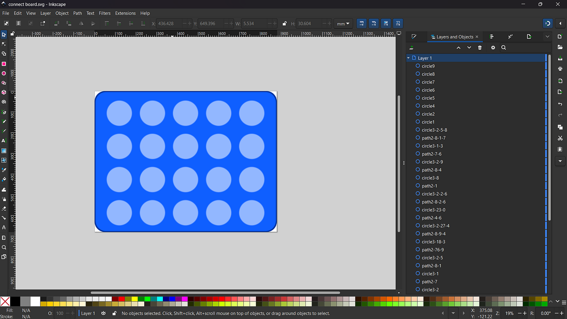
Task: Toggle scale rounded corners option
Action: 374,24
